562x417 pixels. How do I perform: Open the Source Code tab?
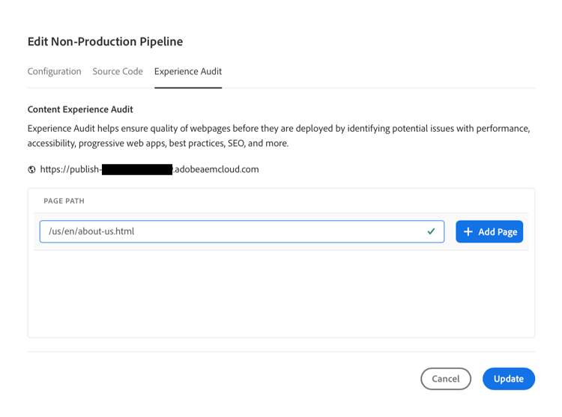[118, 72]
